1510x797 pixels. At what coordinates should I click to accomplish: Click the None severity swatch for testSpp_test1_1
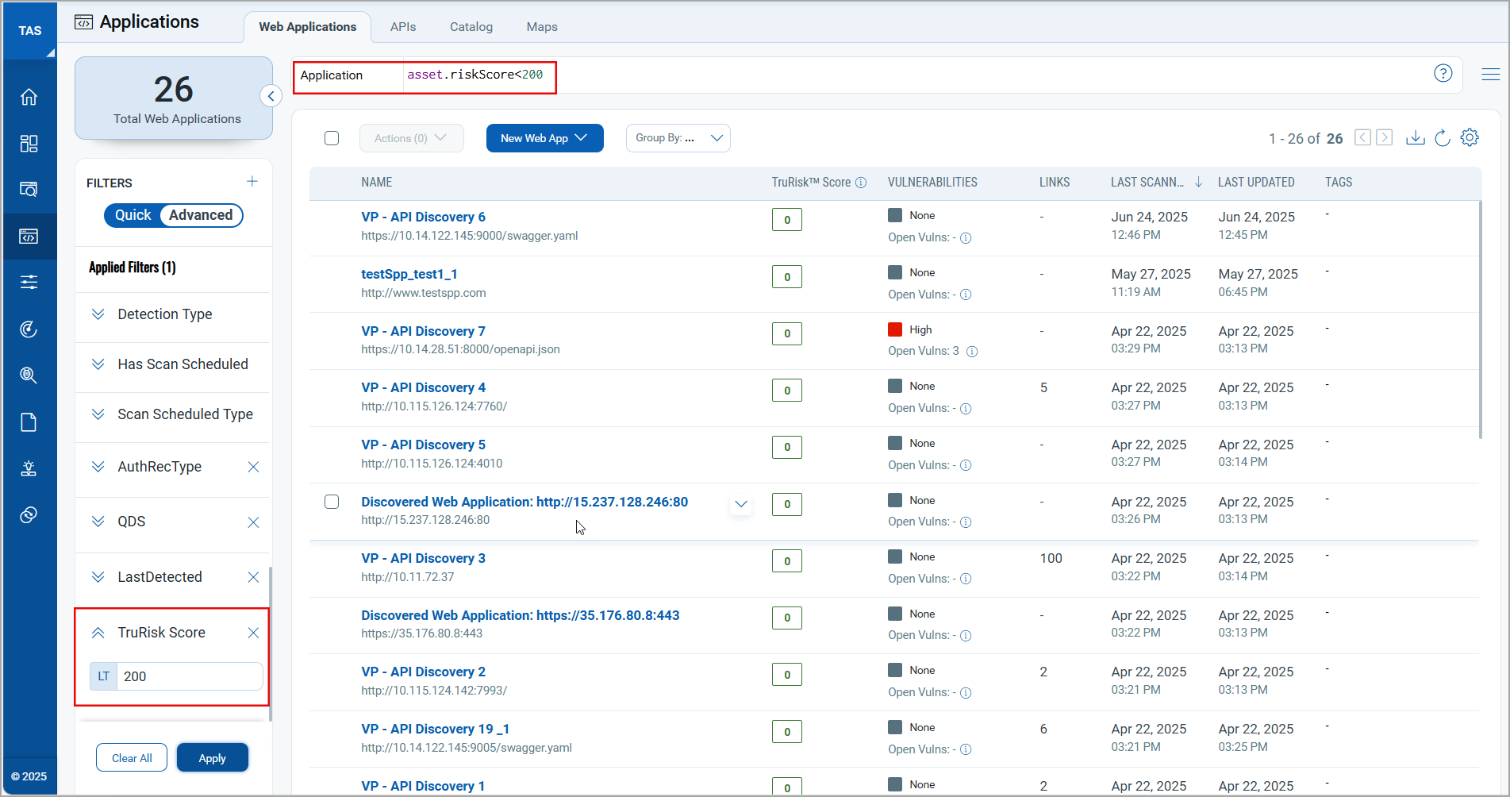pos(895,272)
